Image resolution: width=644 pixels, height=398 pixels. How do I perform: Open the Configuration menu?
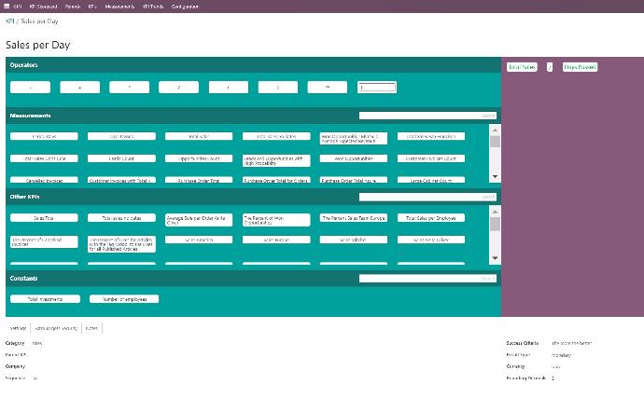coord(185,7)
